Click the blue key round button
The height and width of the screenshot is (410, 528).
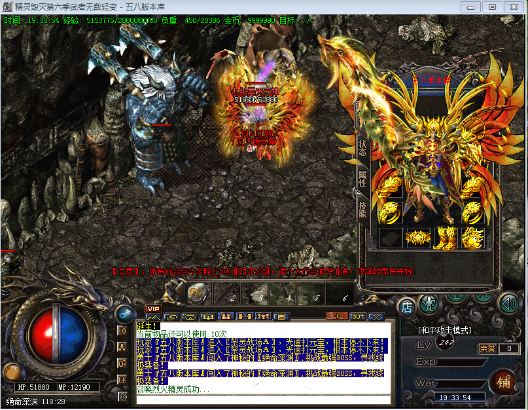coord(124,314)
